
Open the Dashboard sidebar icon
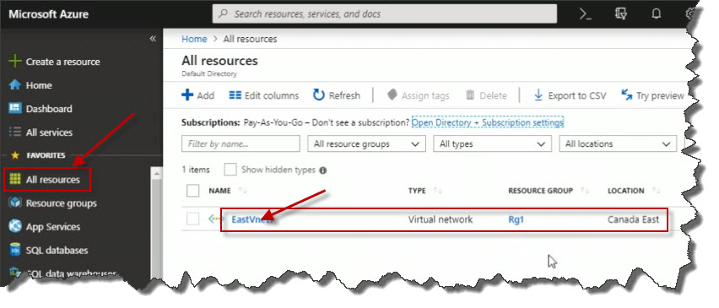pyautogui.click(x=15, y=109)
